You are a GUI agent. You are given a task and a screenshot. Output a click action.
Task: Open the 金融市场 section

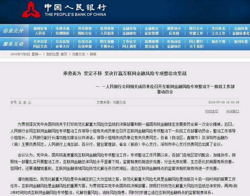tap(129, 29)
